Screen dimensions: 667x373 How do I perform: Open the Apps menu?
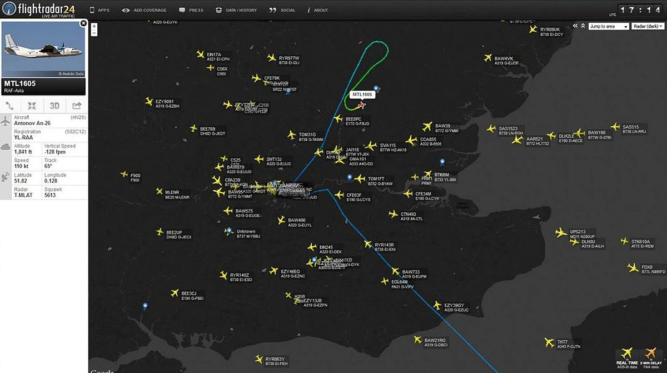click(x=99, y=10)
